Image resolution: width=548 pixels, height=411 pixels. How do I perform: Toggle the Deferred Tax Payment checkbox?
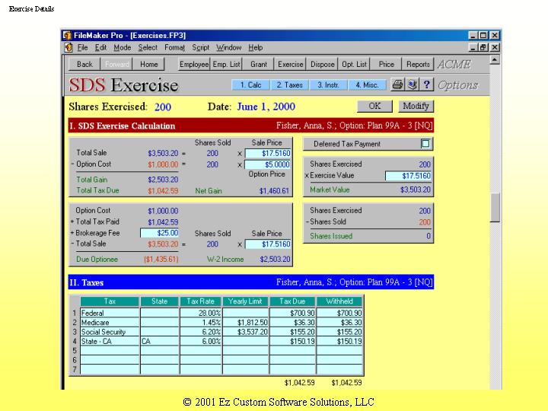tap(425, 144)
